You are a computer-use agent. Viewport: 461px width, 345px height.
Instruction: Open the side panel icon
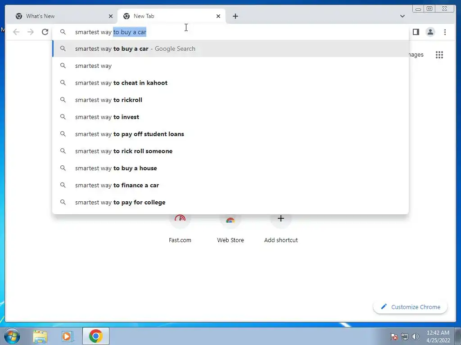pos(416,32)
